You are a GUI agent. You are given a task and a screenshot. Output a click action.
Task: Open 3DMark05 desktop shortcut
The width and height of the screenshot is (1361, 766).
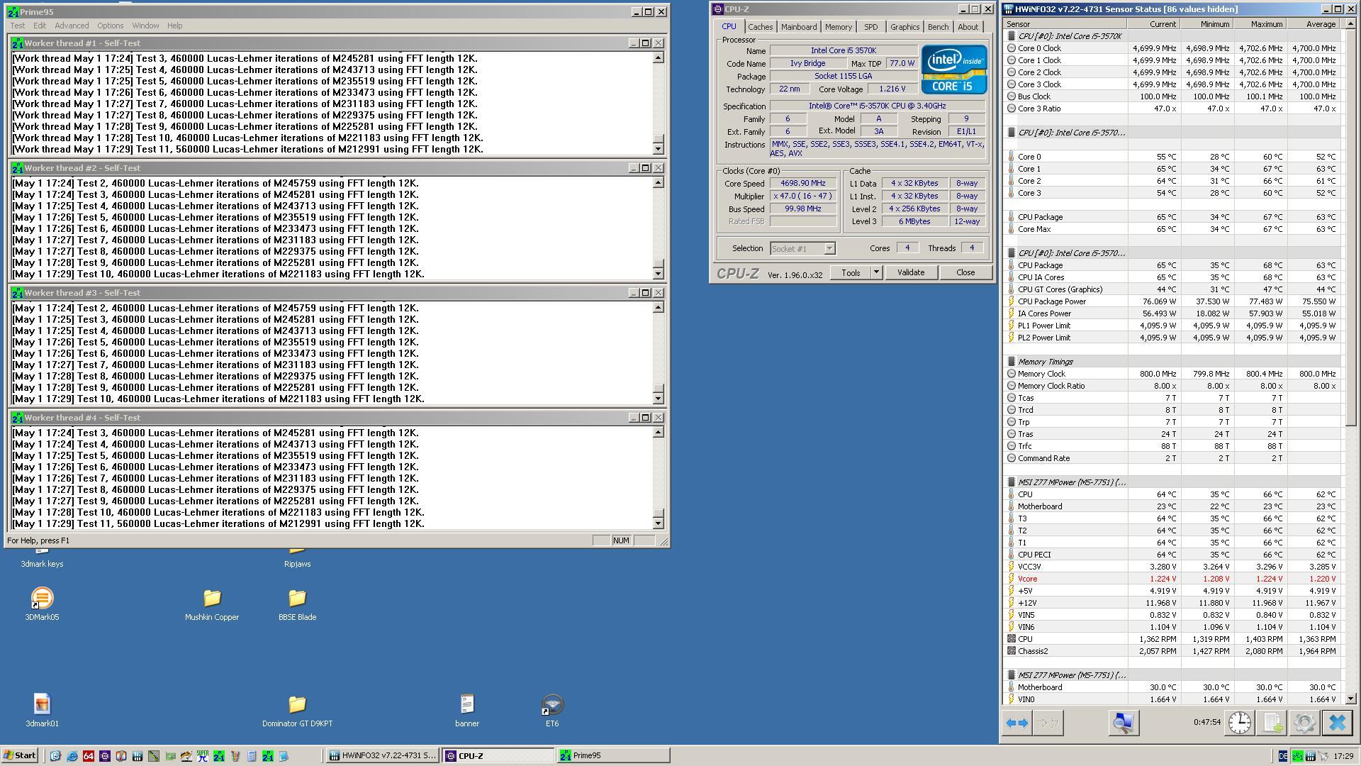pos(42,604)
